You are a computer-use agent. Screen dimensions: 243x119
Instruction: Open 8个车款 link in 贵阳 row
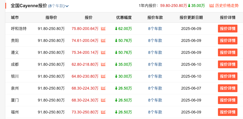coord(155,40)
